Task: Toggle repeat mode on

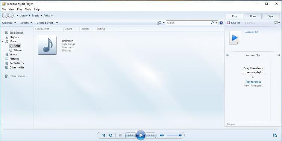Action: point(111,135)
